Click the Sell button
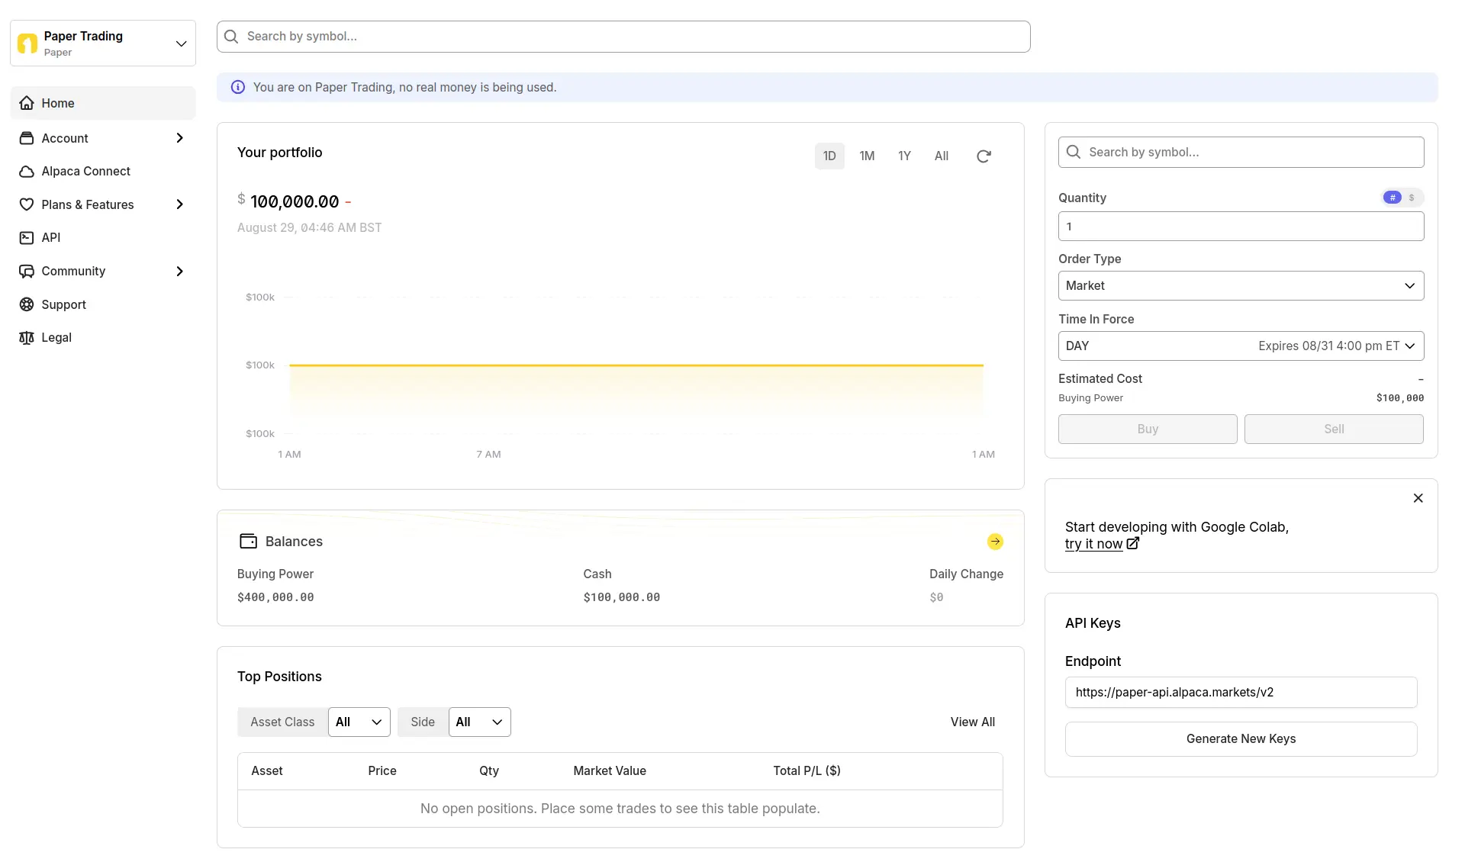Screen dimensions: 1465x862 [1334, 429]
